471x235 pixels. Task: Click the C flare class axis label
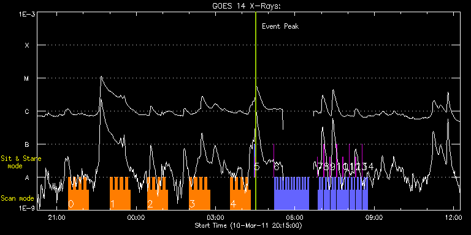pyautogui.click(x=27, y=111)
